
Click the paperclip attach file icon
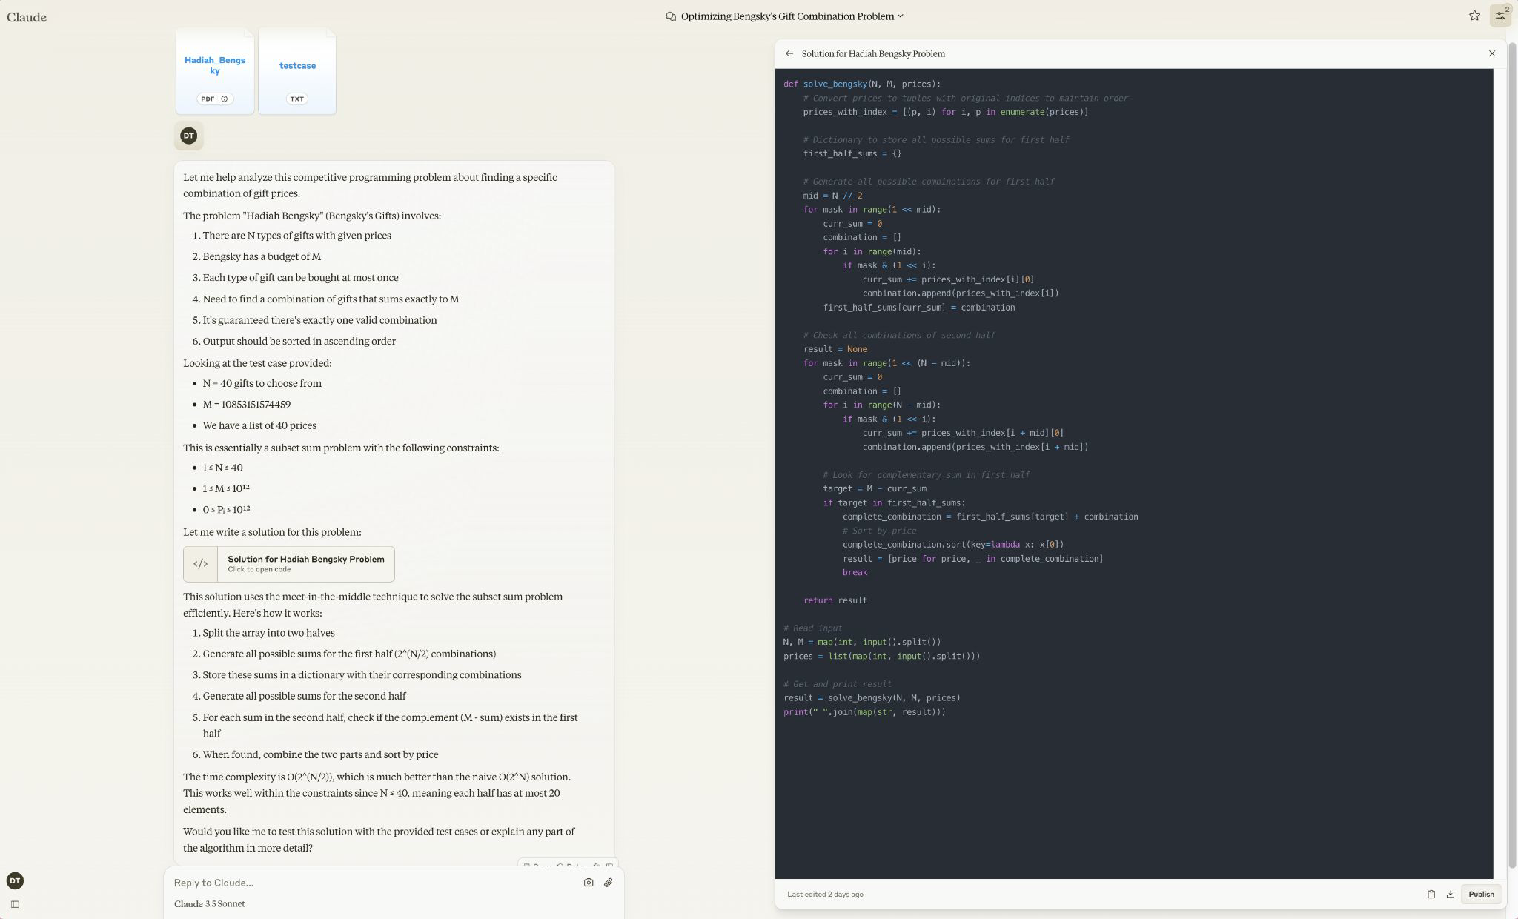click(608, 883)
